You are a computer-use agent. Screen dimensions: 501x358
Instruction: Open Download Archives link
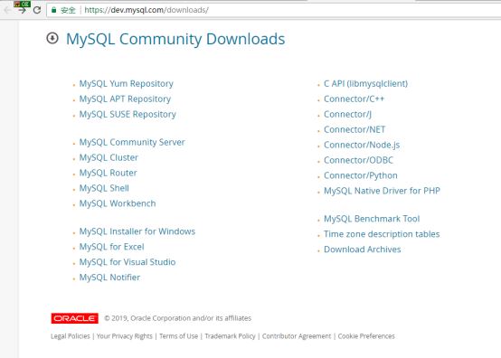[363, 250]
